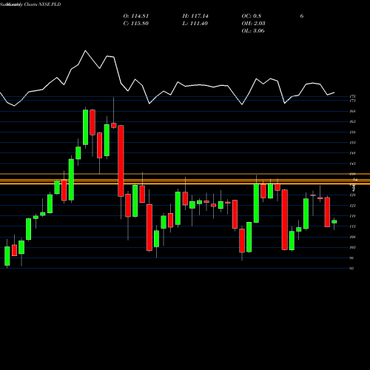Click the price axis label 175
This screenshot has width=370, height=370.
coord(352,96)
